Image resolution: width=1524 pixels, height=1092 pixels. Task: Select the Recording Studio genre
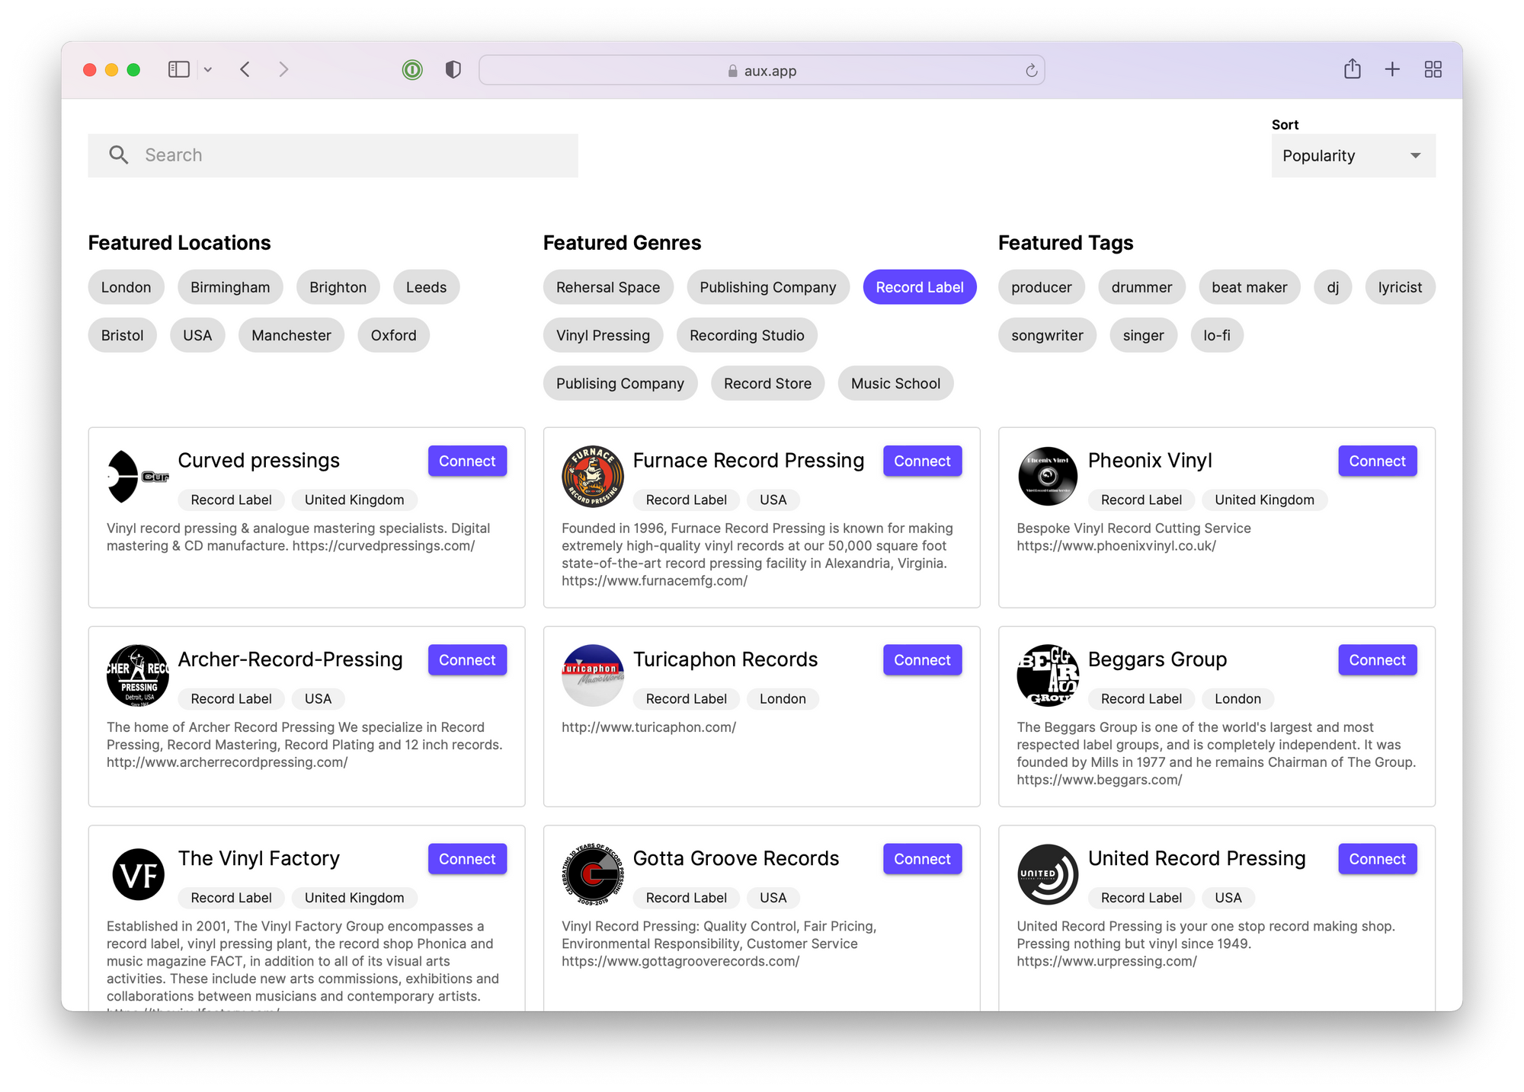tap(747, 335)
